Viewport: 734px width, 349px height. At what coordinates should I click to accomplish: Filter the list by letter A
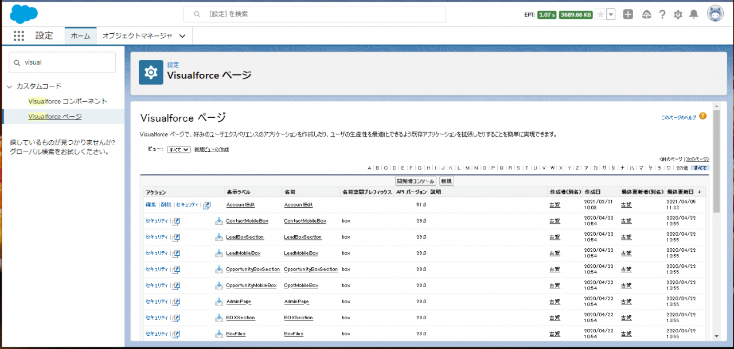coord(369,168)
